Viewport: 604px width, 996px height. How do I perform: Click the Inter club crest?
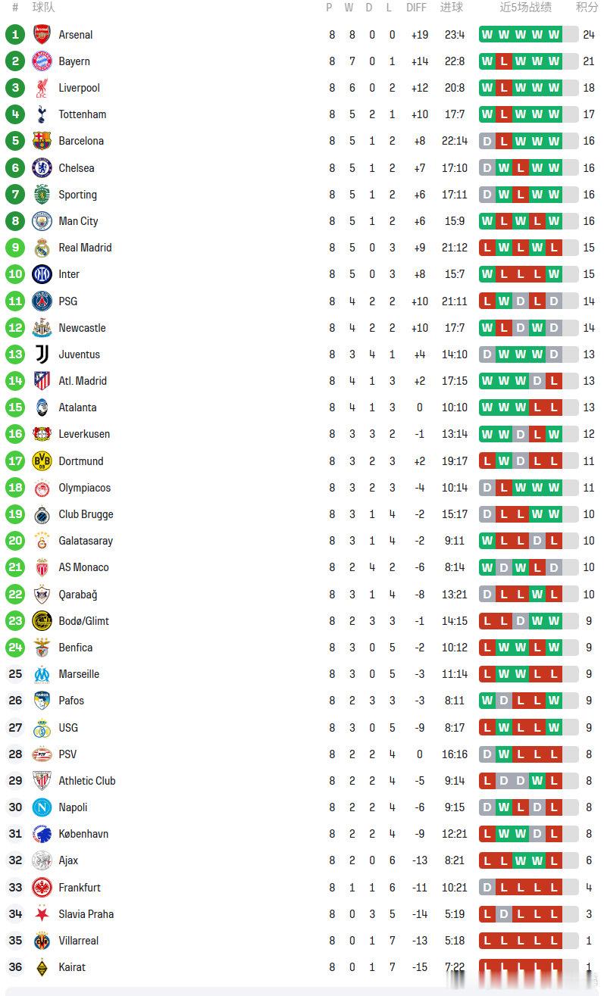point(42,274)
